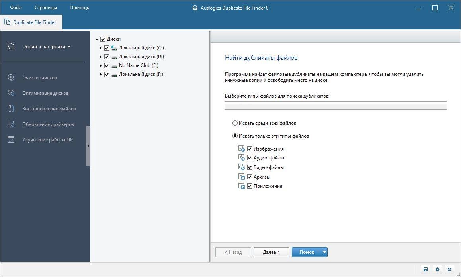Uncheck the Диски root checkbox
This screenshot has height=277, width=461.
(103, 39)
